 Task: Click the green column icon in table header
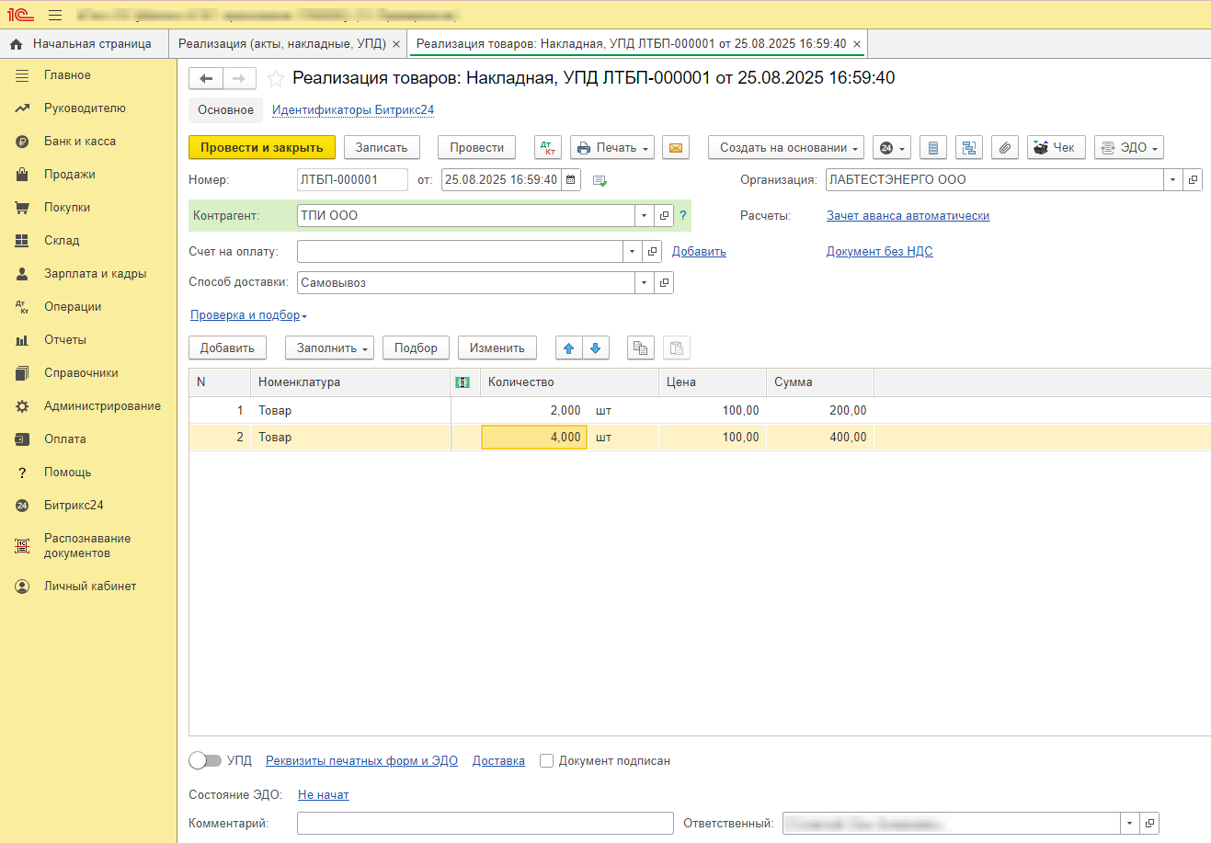coord(463,382)
